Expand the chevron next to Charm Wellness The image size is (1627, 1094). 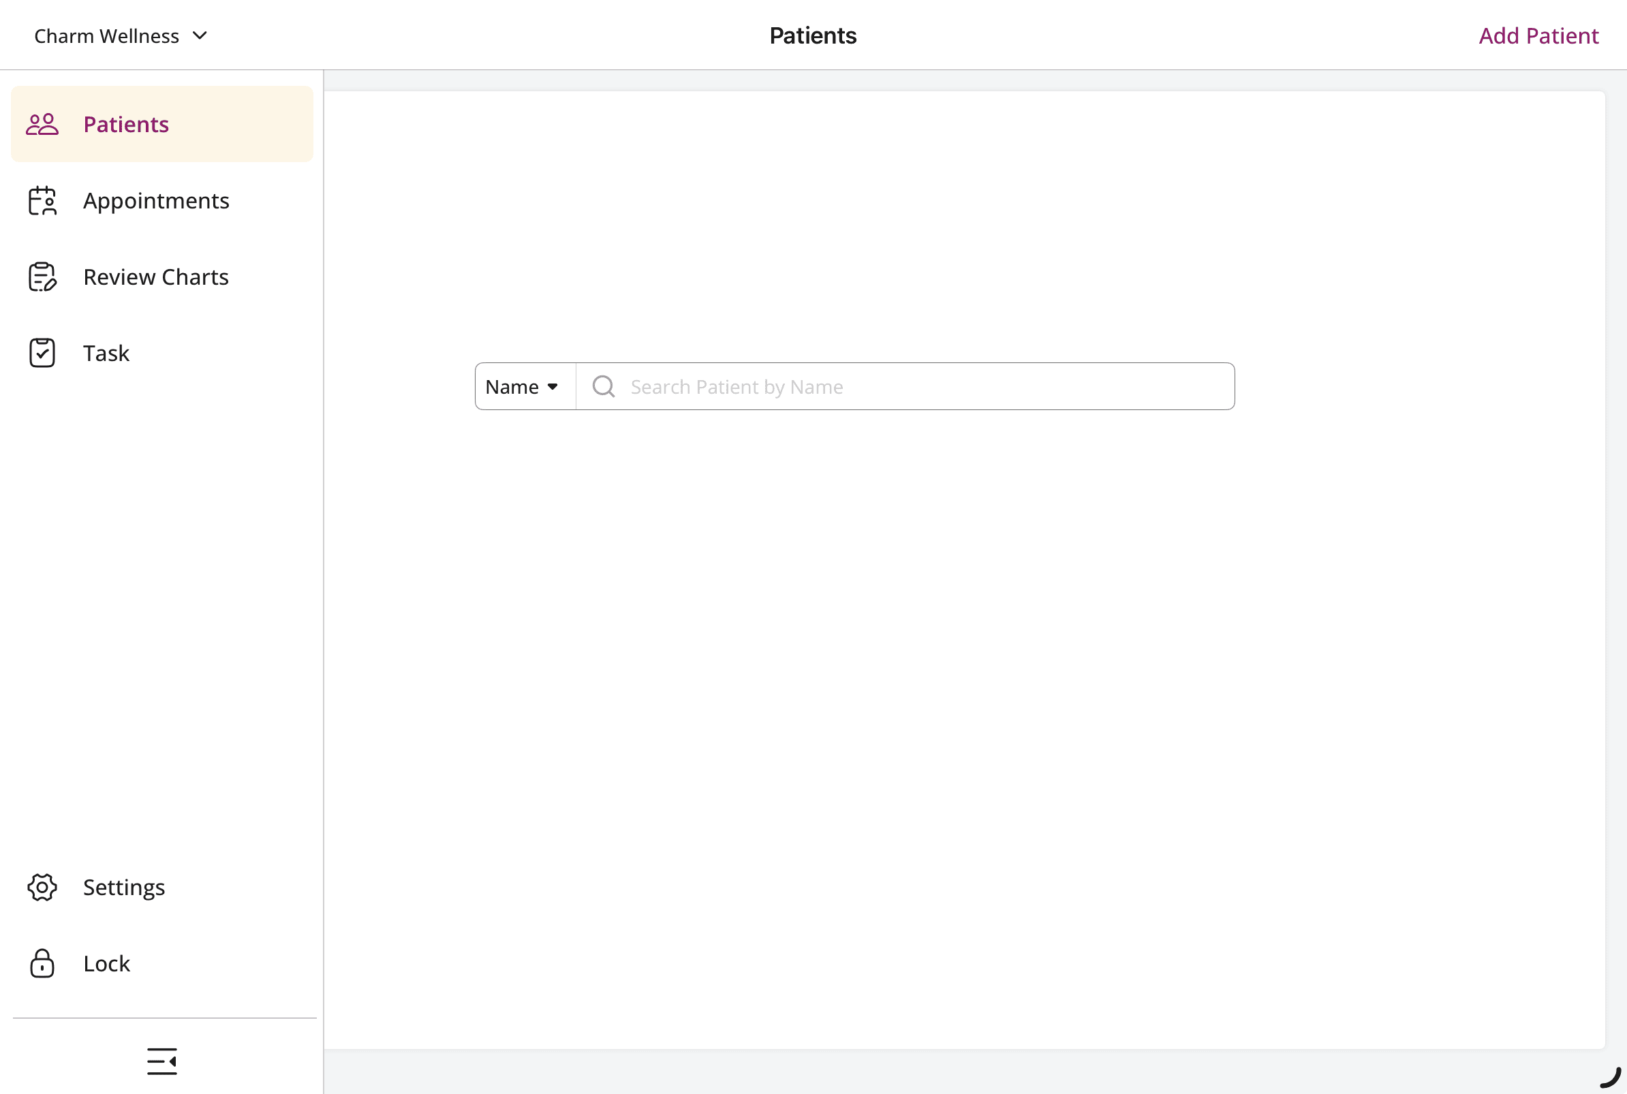click(x=200, y=35)
